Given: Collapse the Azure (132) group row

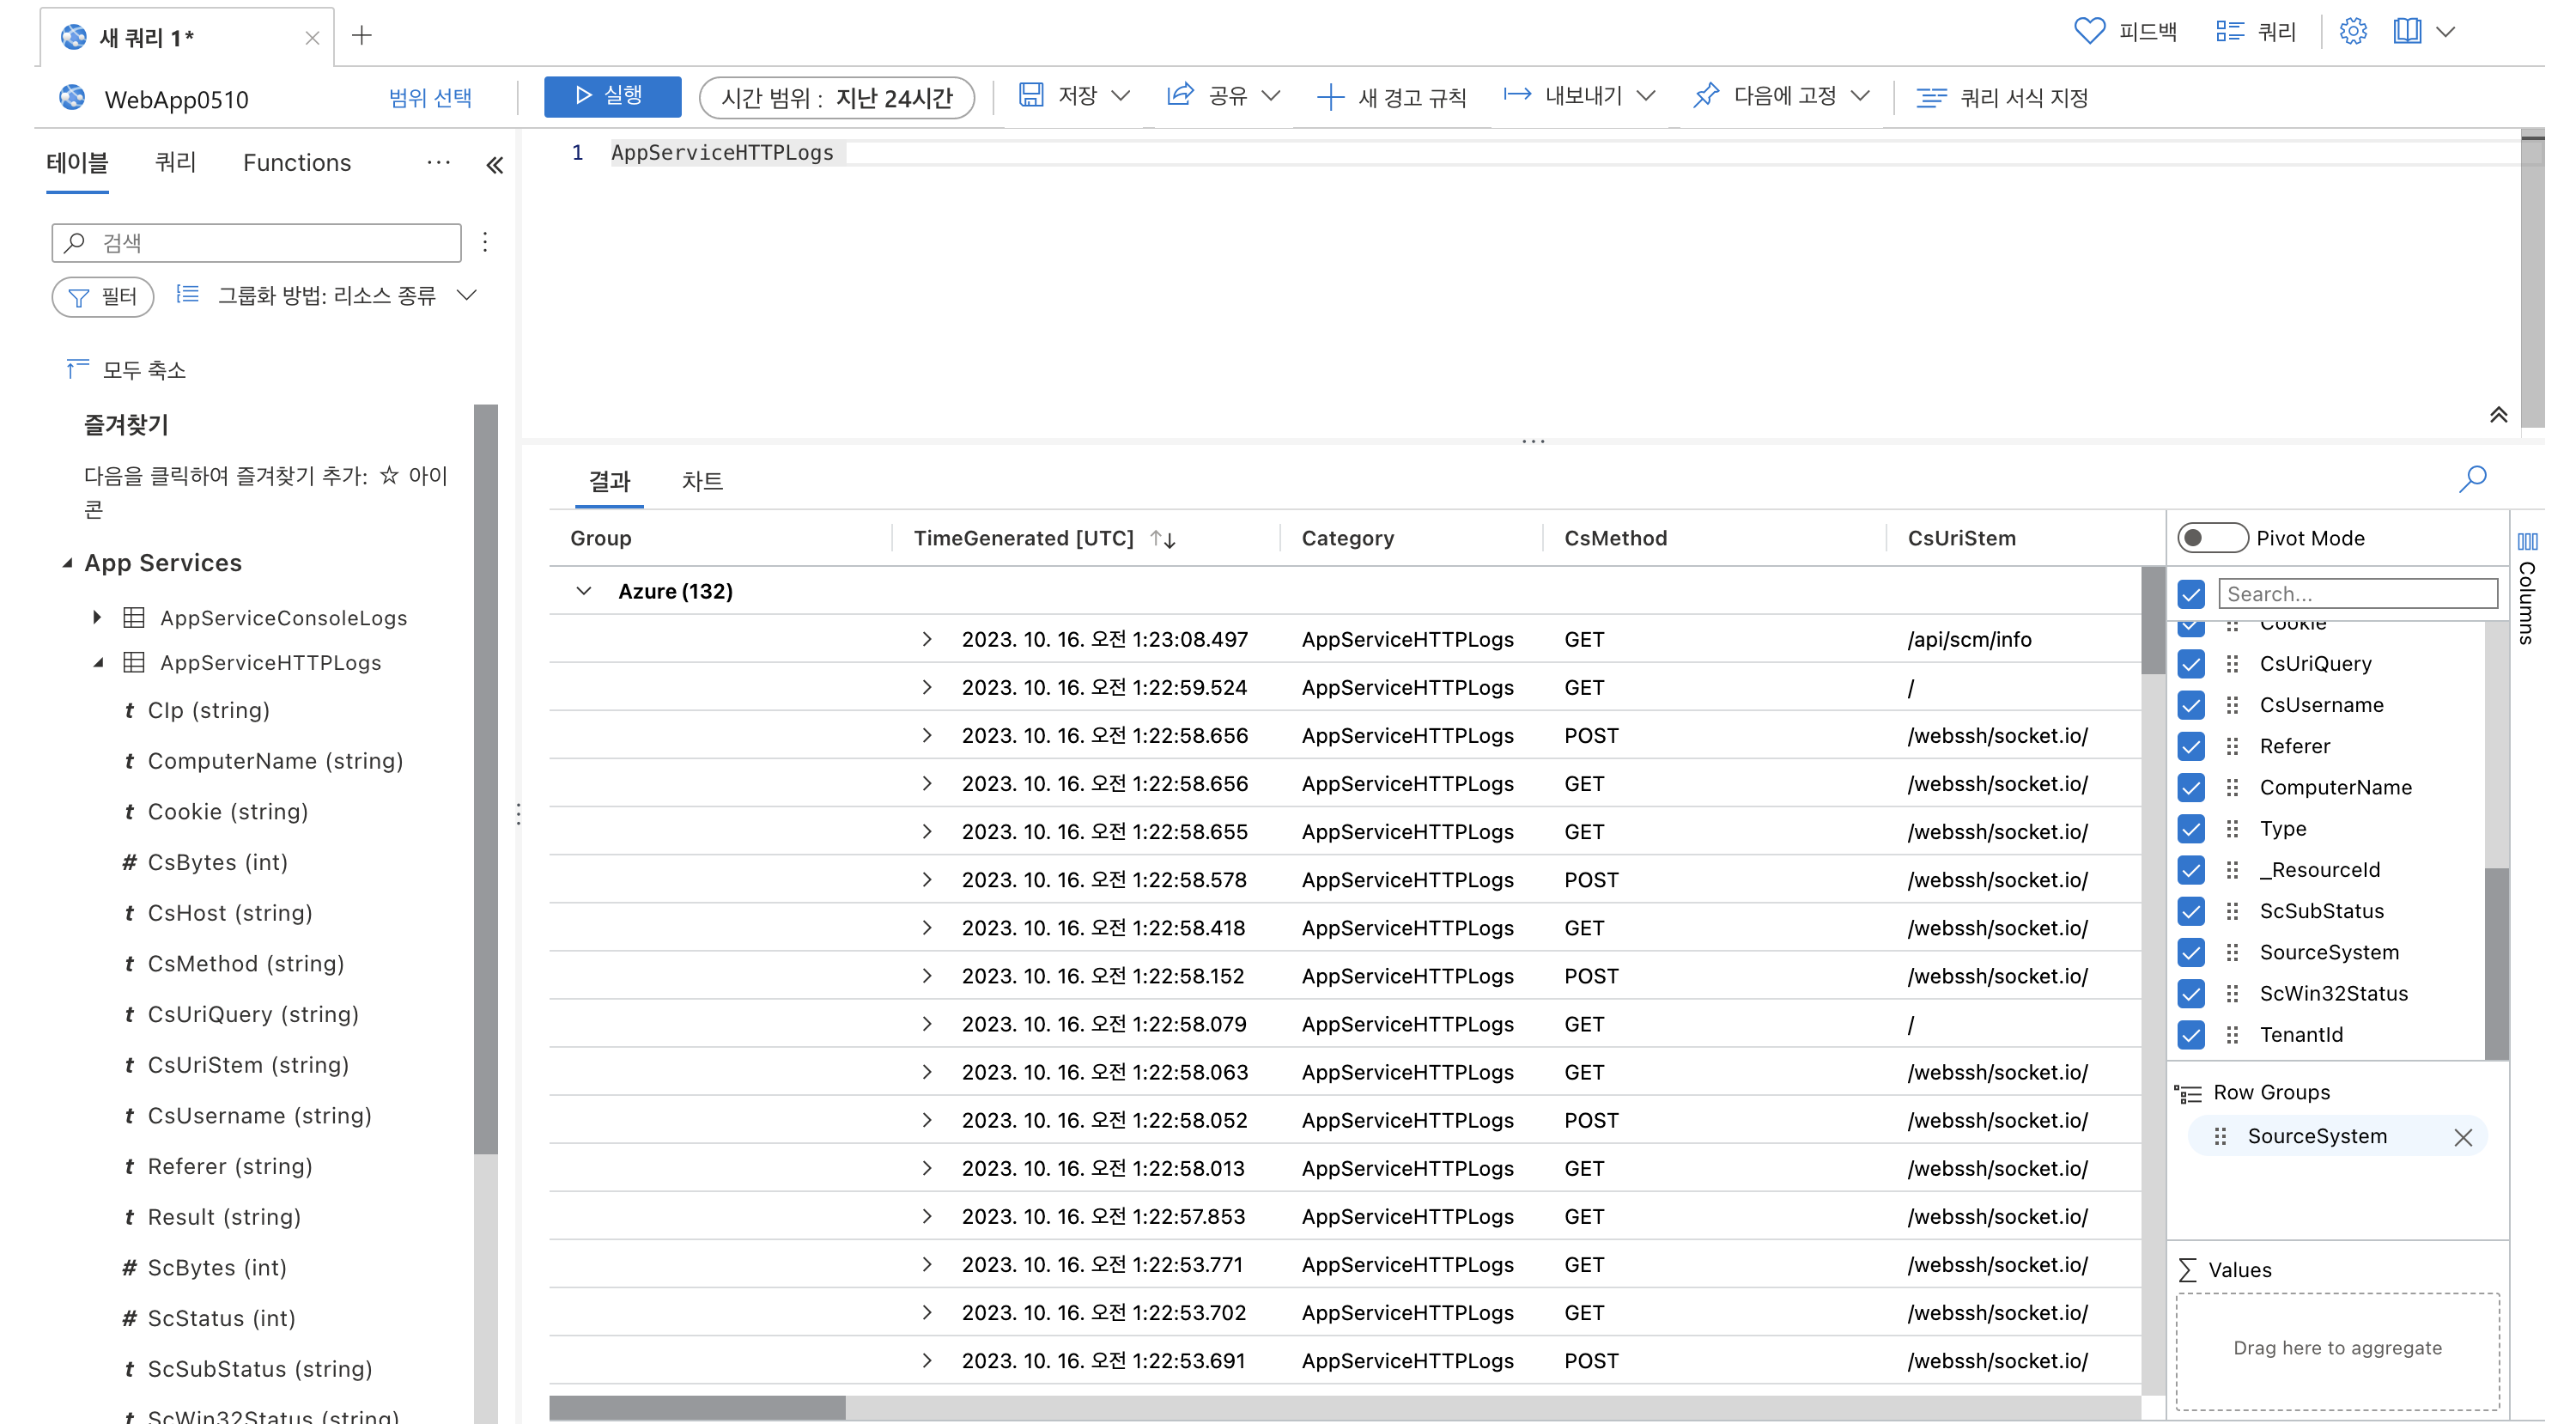Looking at the screenshot, I should (584, 591).
